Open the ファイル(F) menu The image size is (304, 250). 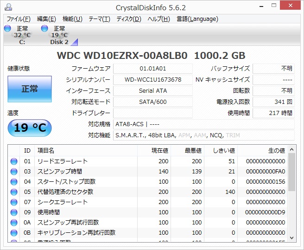[x=19, y=19]
